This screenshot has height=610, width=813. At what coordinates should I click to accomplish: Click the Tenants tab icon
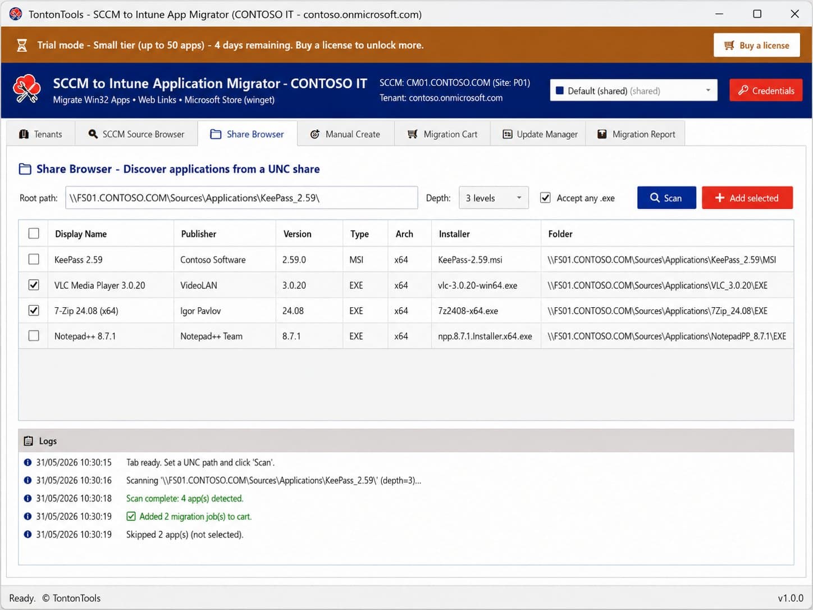[x=24, y=134]
